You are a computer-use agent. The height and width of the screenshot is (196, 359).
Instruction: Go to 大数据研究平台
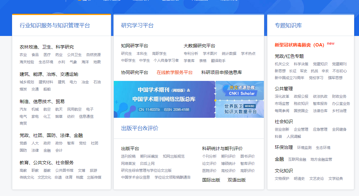(199, 46)
